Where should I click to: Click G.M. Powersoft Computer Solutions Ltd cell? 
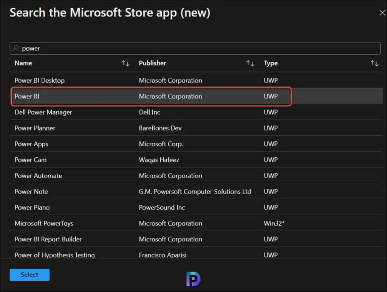(195, 192)
